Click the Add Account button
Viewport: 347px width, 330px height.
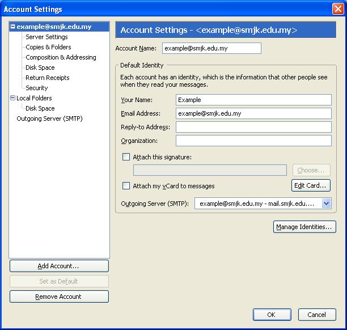point(59,266)
